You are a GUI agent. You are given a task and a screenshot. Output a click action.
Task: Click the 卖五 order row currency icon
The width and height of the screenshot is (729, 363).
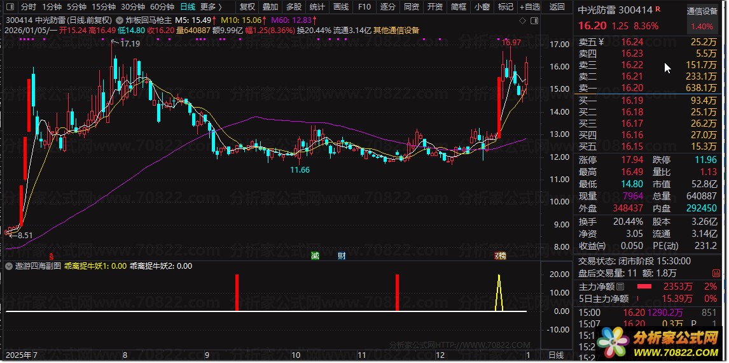tap(601, 42)
